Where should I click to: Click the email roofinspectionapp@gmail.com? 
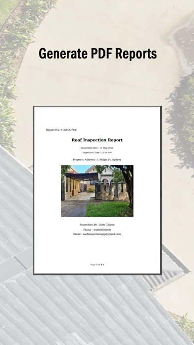pyautogui.click(x=102, y=234)
